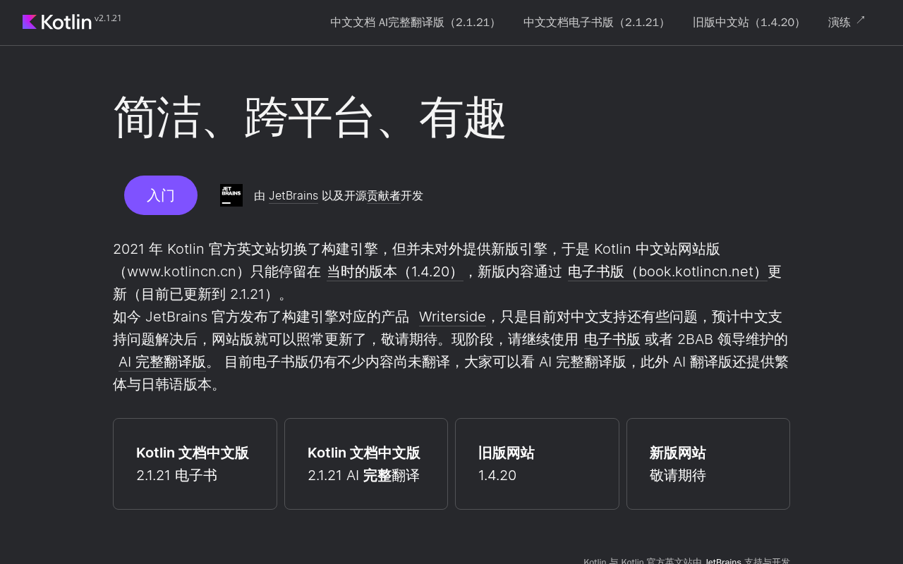Follow the Writerside product link
Viewport: 903px width, 564px height.
tap(452, 317)
